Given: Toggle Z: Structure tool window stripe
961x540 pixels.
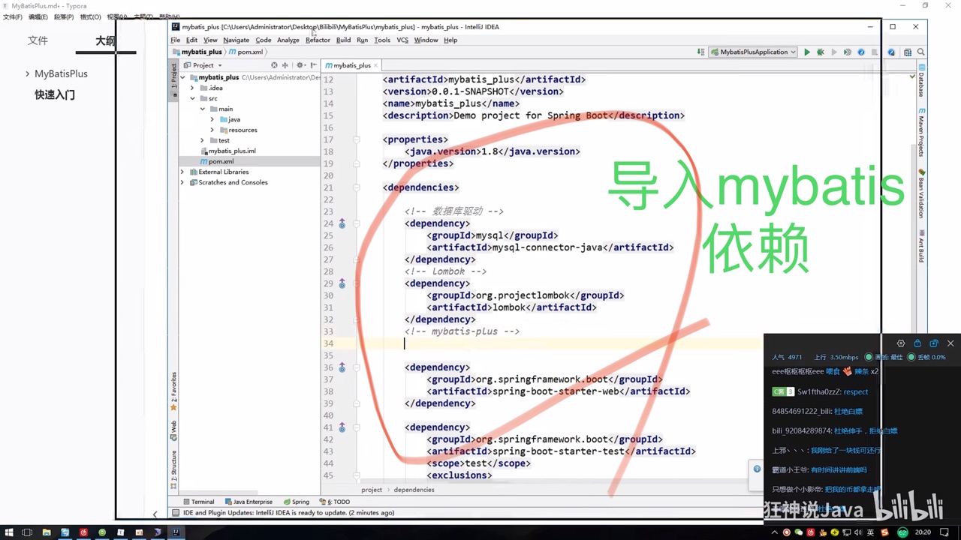Looking at the screenshot, I should [x=173, y=469].
